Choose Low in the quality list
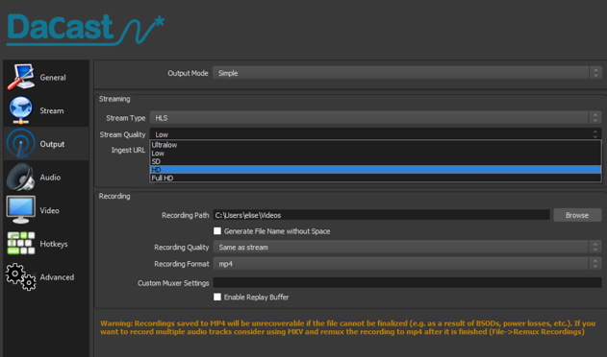This screenshot has height=357, width=607. click(x=375, y=153)
